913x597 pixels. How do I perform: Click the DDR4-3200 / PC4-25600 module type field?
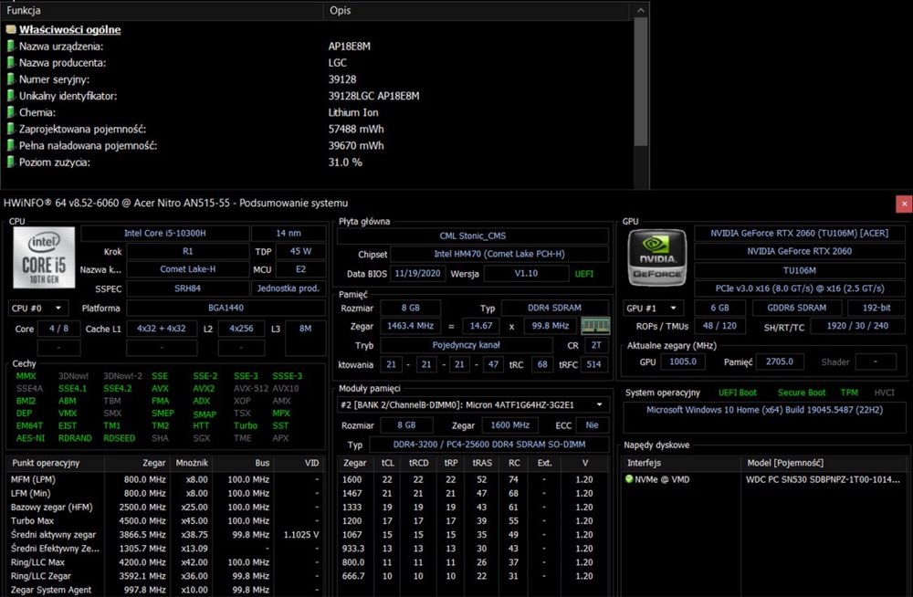(x=489, y=445)
